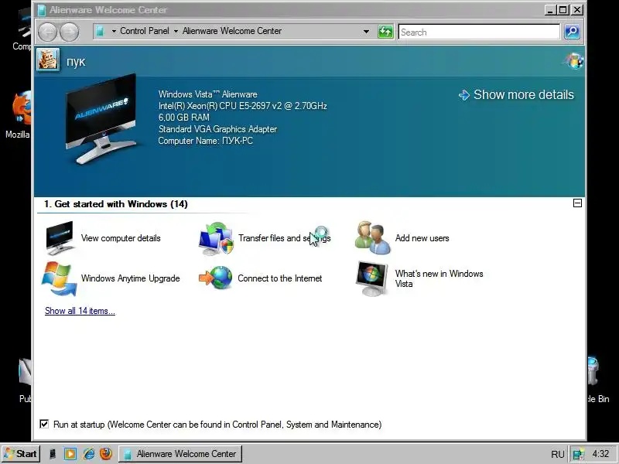
Task: Click the Show more details arrow icon
Action: 463,94
